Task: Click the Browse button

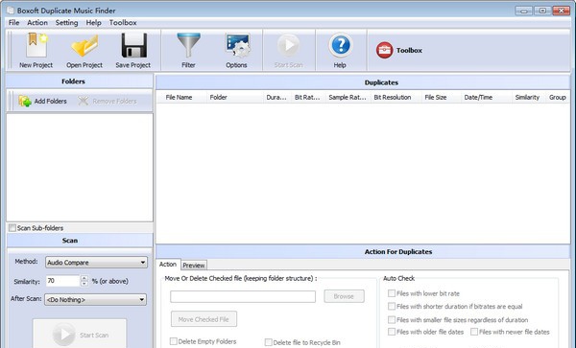Action: (344, 296)
